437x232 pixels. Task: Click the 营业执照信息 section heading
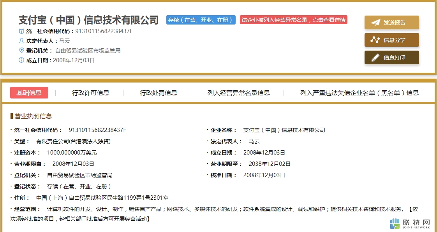click(x=33, y=116)
